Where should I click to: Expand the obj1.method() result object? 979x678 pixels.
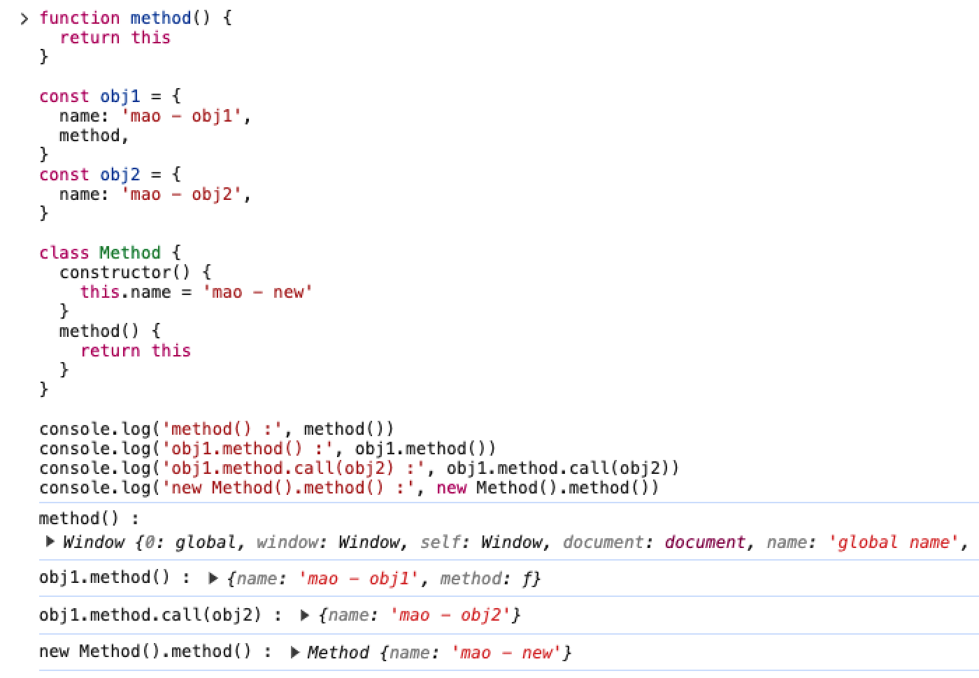click(x=214, y=579)
